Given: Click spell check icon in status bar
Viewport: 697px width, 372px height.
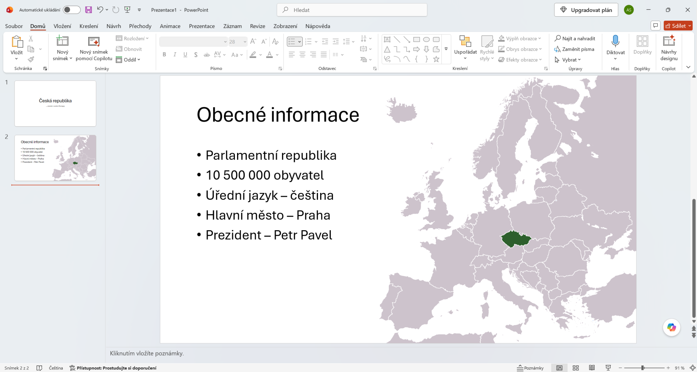Looking at the screenshot, I should (x=39, y=368).
